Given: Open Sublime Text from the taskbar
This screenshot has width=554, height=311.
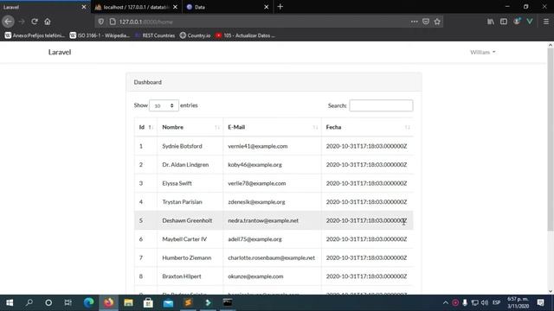Looking at the screenshot, I should point(188,302).
